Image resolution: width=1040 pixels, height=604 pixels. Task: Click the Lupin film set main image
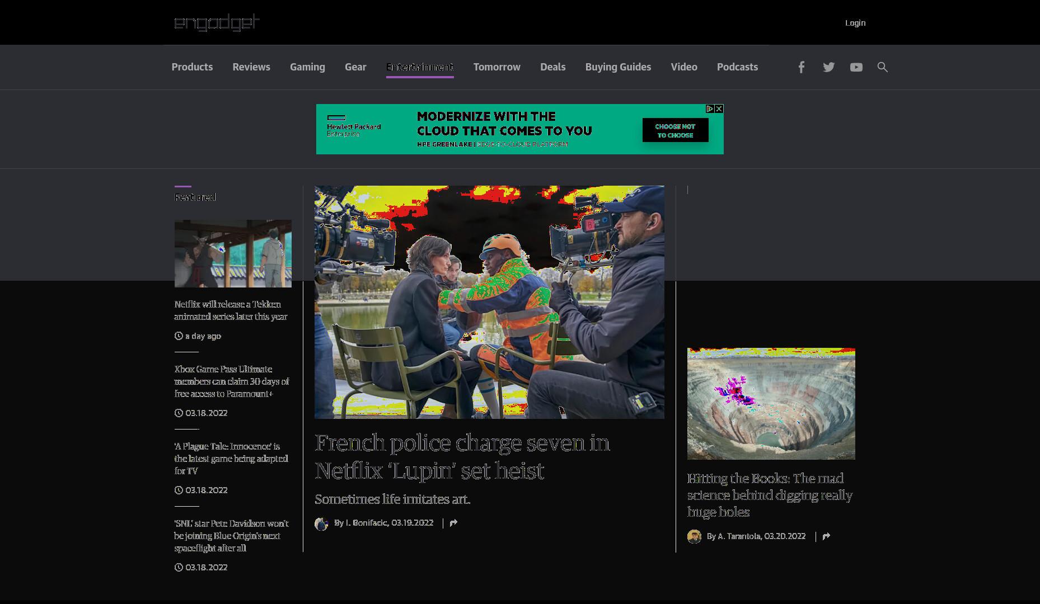click(x=489, y=302)
